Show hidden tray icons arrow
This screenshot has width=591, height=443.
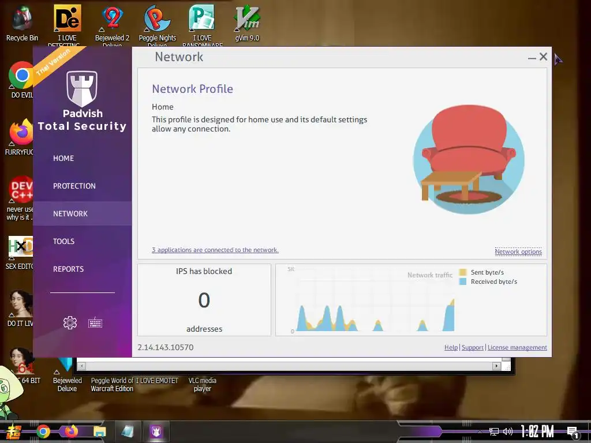(x=480, y=431)
